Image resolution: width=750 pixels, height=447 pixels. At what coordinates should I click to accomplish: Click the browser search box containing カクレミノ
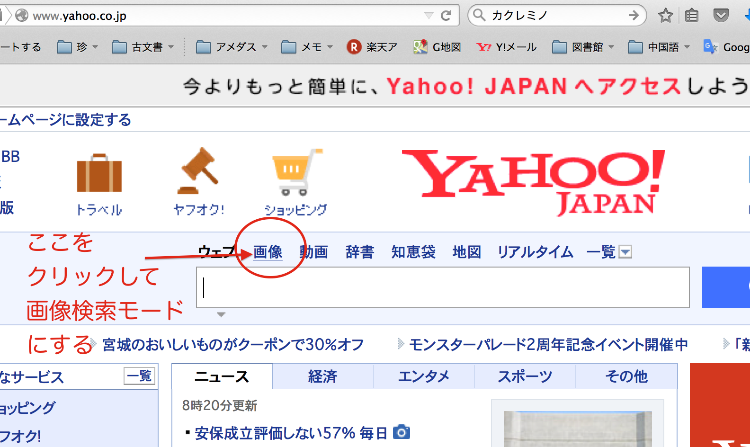click(x=557, y=15)
